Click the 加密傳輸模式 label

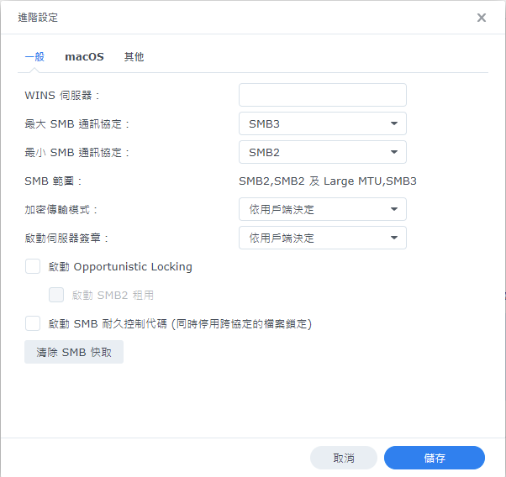[x=61, y=210]
